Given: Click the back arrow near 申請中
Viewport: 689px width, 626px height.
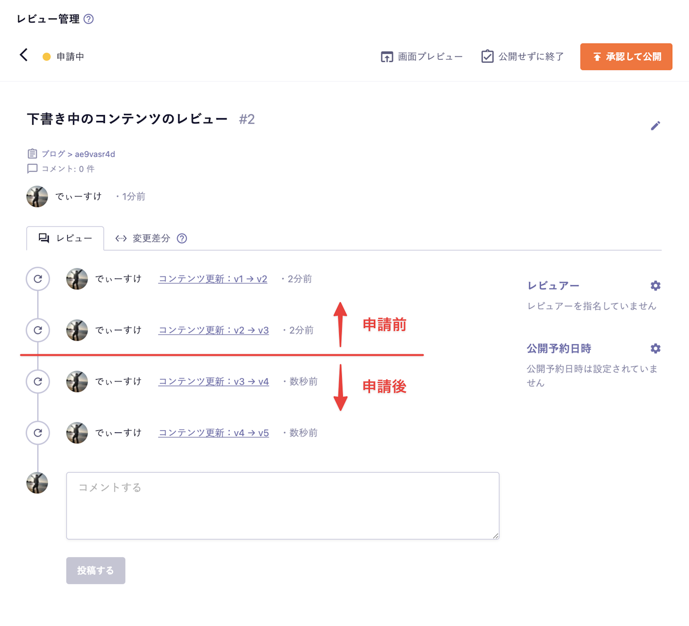Looking at the screenshot, I should coord(23,55).
